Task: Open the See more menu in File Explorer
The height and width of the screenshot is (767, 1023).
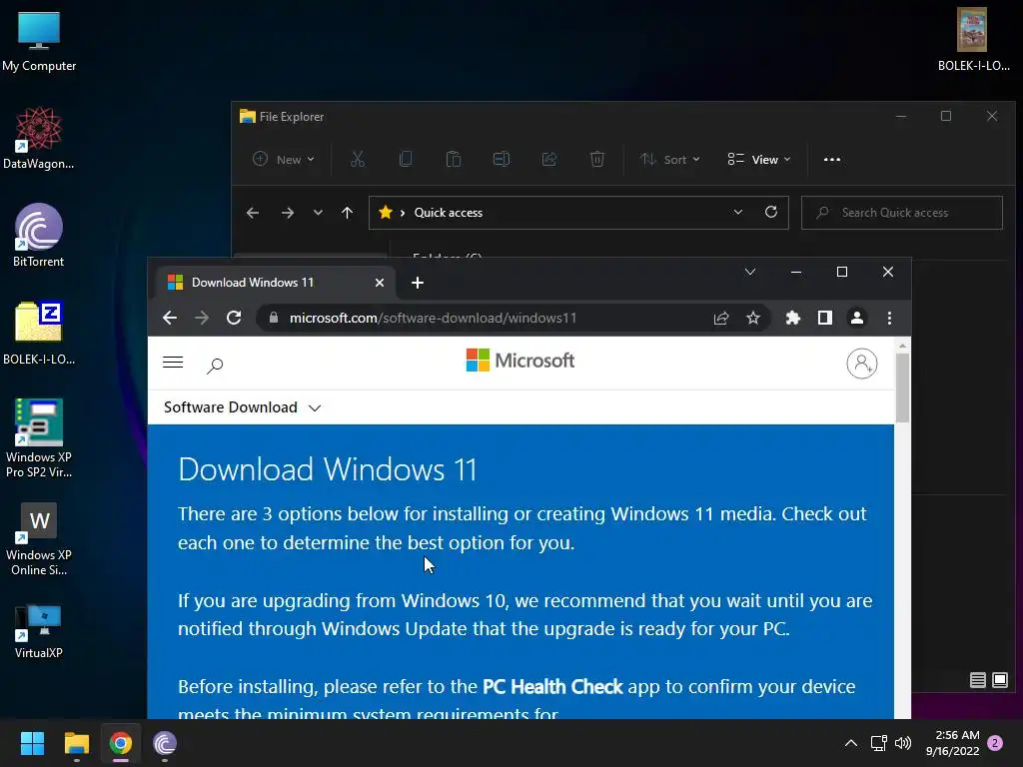Action: tap(832, 159)
